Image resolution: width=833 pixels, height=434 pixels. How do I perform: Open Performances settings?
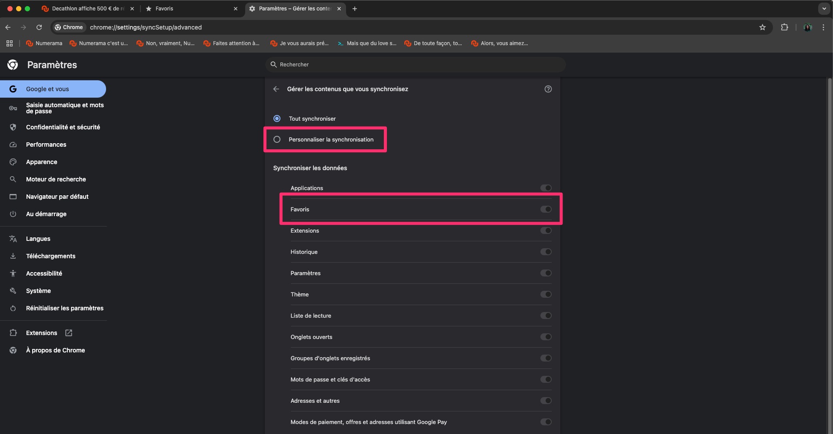click(x=53, y=145)
